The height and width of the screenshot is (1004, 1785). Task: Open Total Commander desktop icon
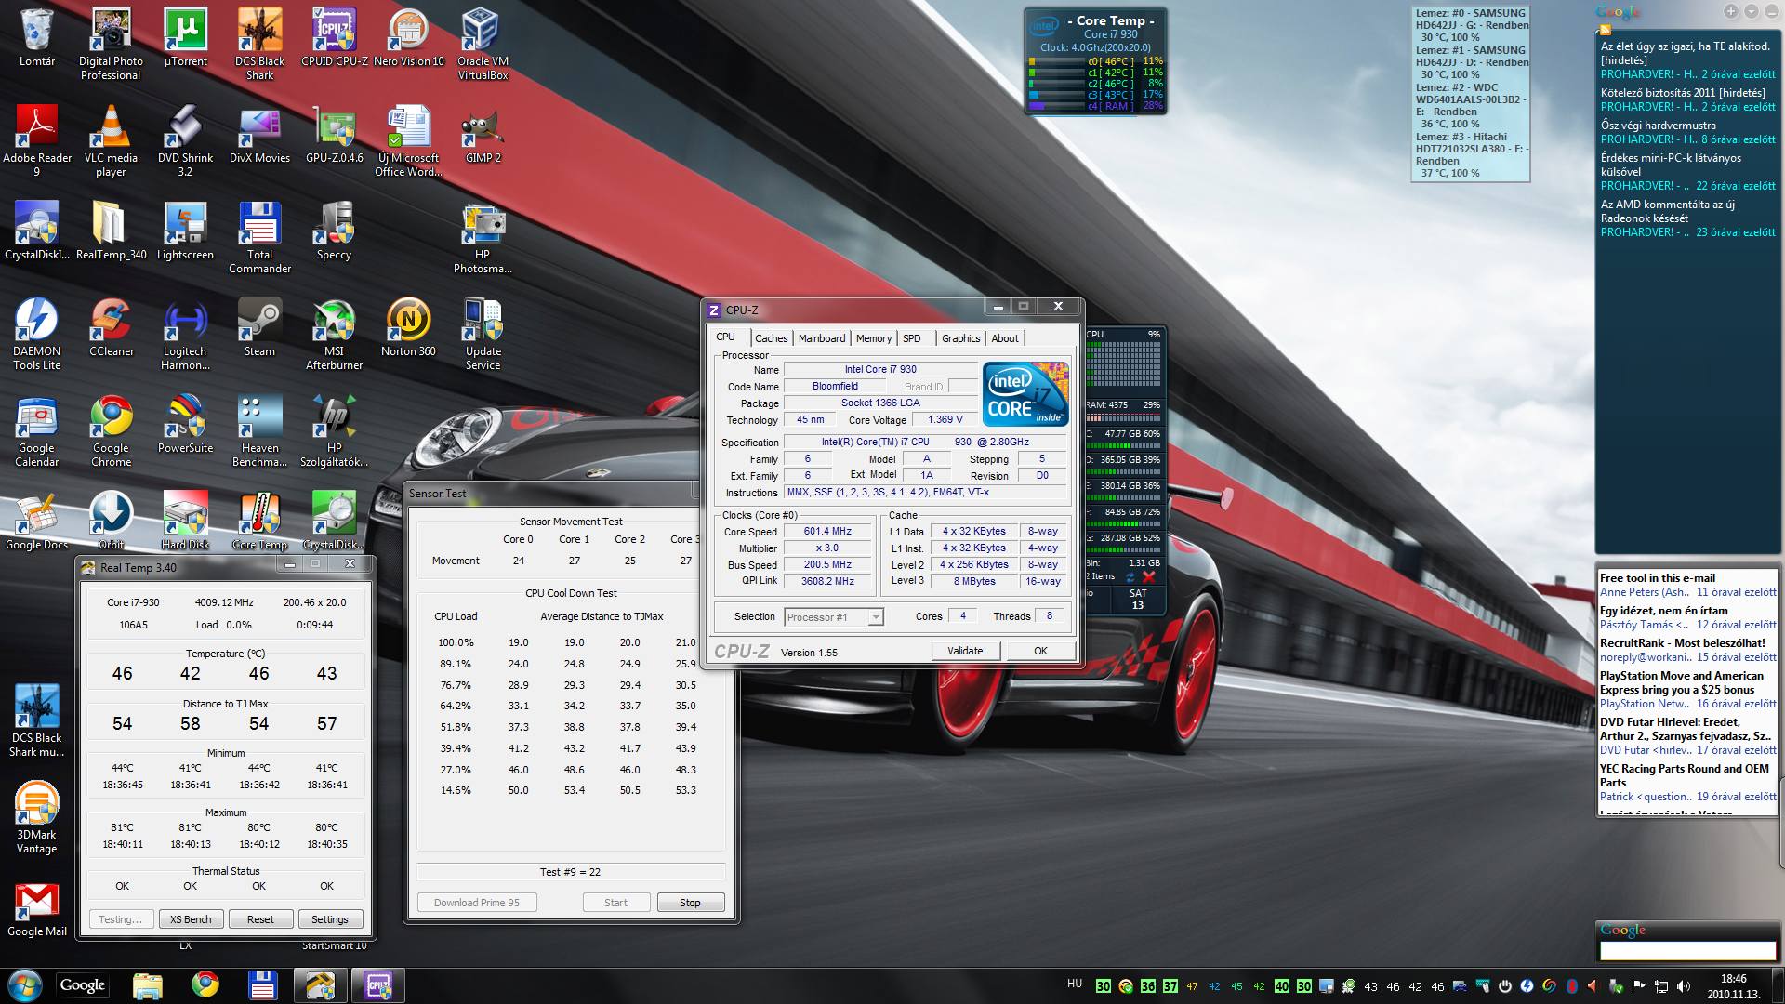tap(259, 237)
